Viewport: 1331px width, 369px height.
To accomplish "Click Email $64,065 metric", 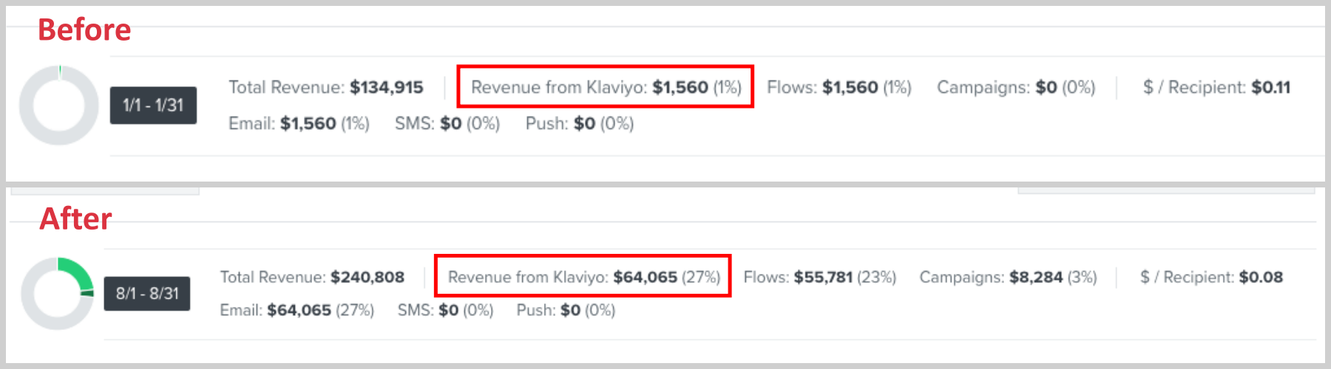I will pos(297,310).
